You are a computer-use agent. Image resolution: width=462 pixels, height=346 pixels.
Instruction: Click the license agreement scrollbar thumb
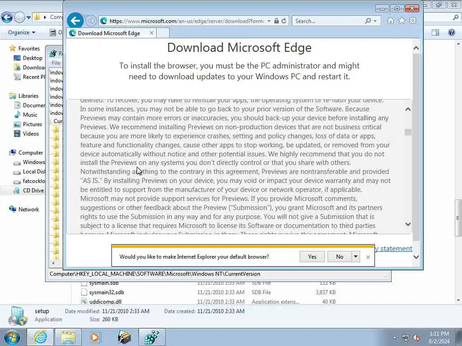(408, 132)
